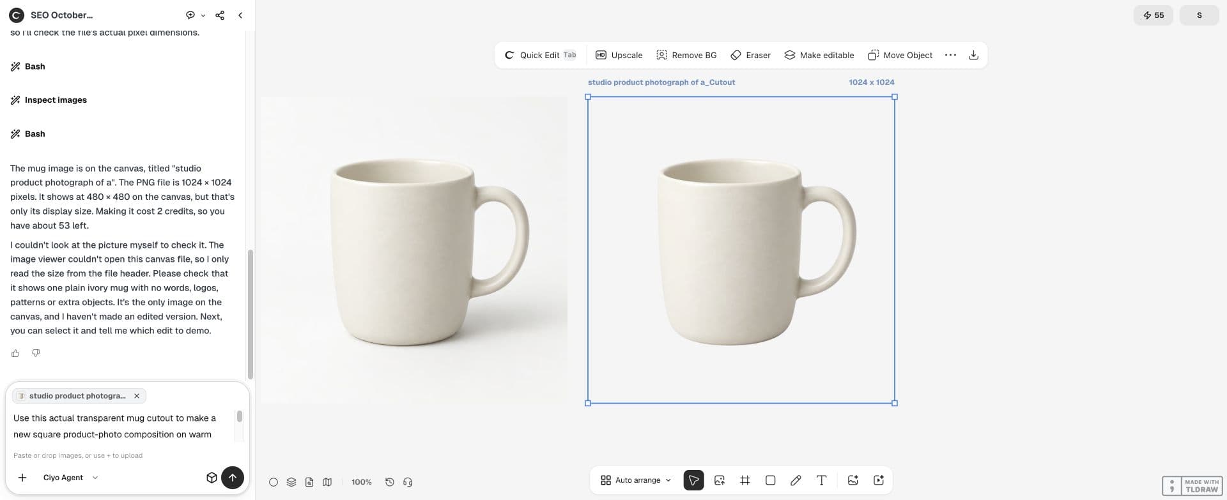Image resolution: width=1227 pixels, height=500 pixels.
Task: Click the upload image tool
Action: (720, 480)
